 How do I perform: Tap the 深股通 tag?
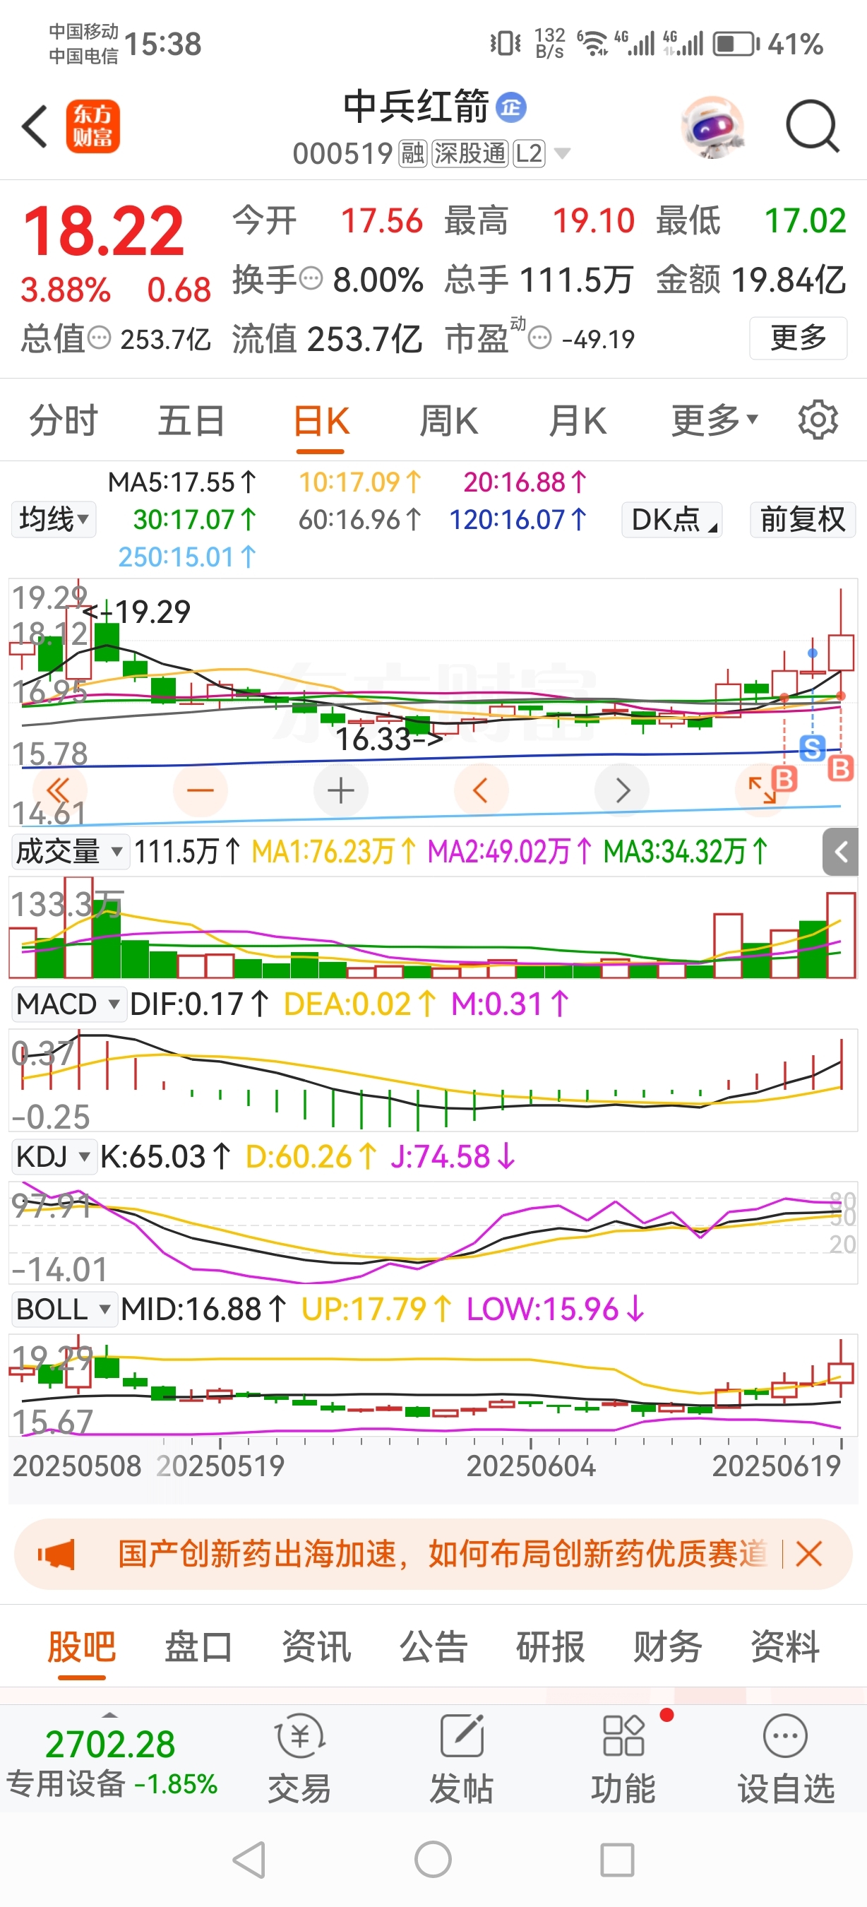coord(470,153)
